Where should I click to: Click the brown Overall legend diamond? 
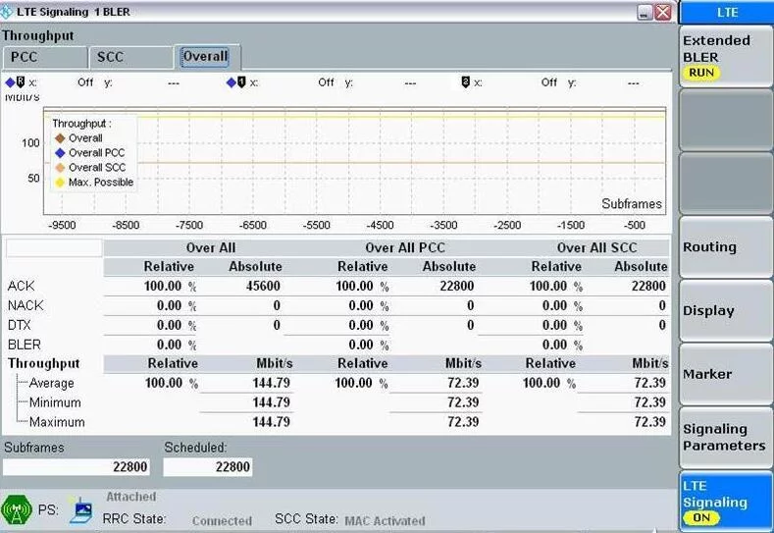coord(60,138)
